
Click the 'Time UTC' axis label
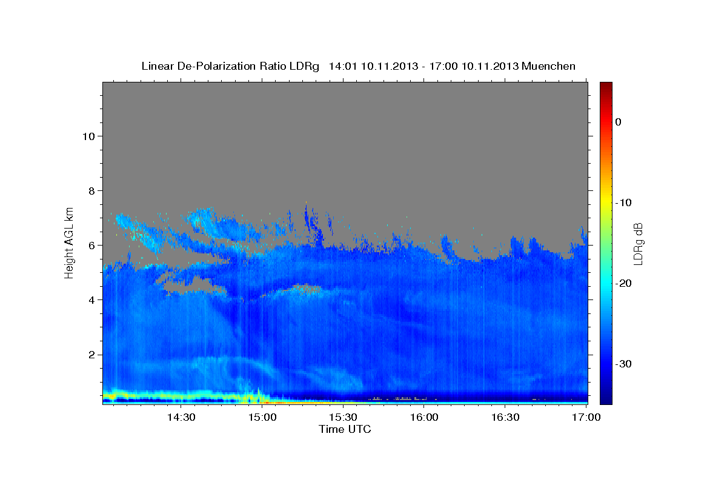coord(345,429)
